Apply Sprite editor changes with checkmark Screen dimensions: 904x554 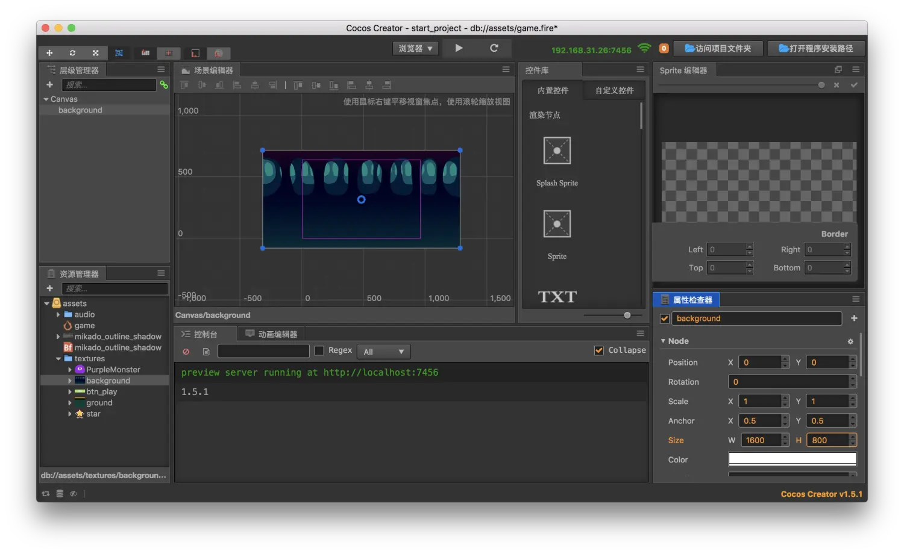[x=854, y=85]
